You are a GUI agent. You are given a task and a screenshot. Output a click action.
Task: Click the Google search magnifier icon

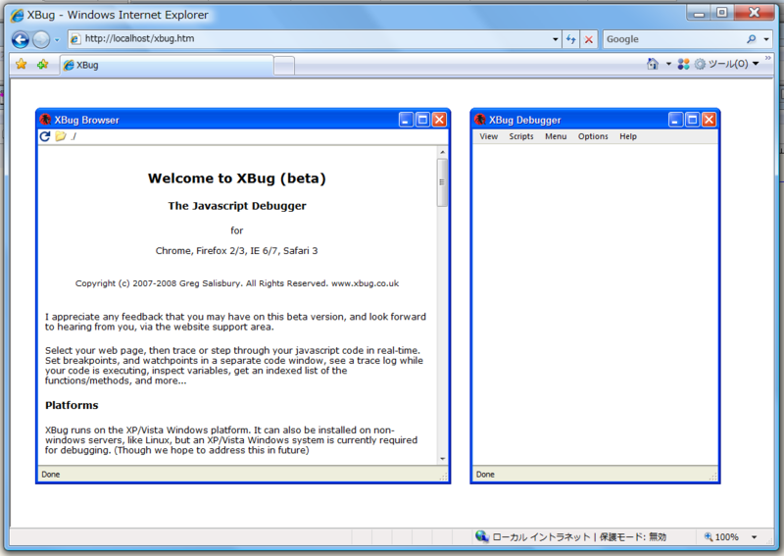click(x=751, y=38)
